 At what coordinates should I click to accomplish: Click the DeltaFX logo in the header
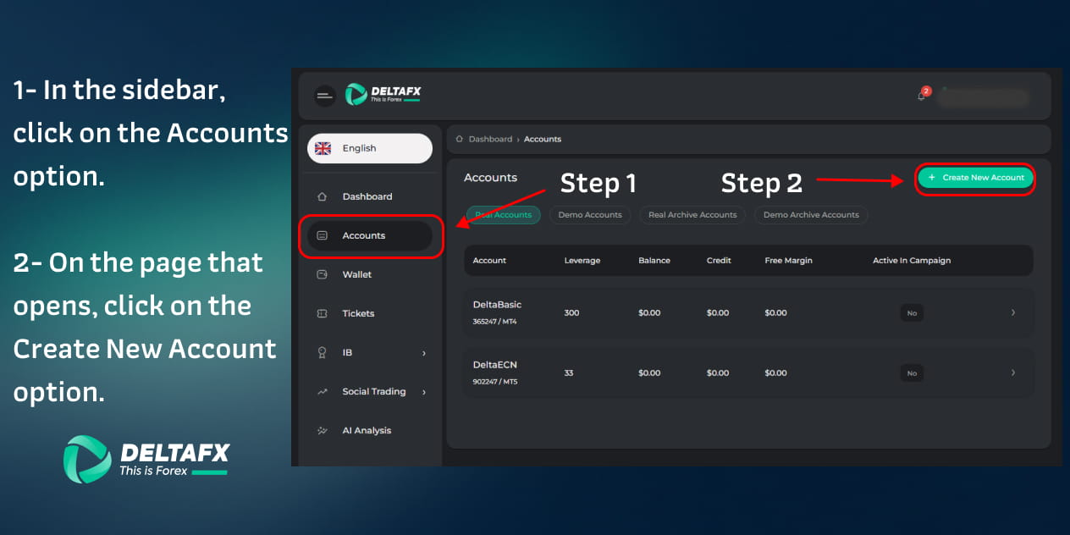[380, 95]
